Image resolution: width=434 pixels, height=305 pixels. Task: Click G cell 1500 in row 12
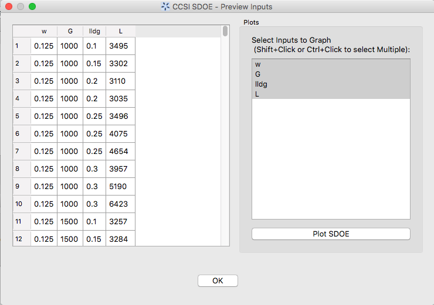[70, 238]
